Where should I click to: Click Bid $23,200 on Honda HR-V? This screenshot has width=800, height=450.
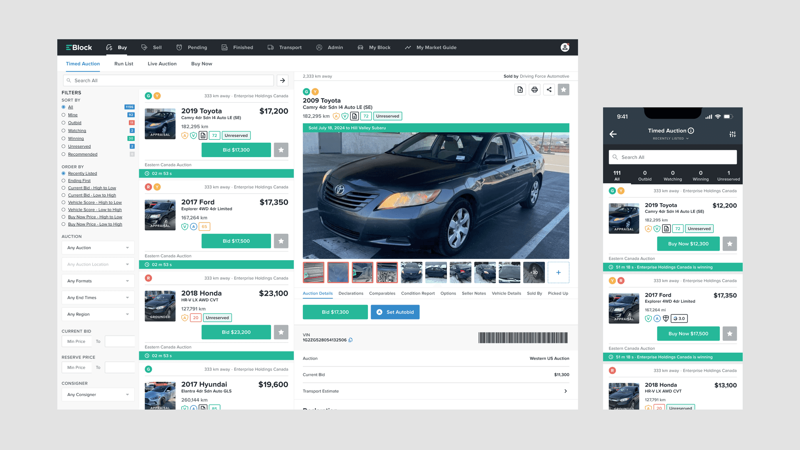(236, 332)
